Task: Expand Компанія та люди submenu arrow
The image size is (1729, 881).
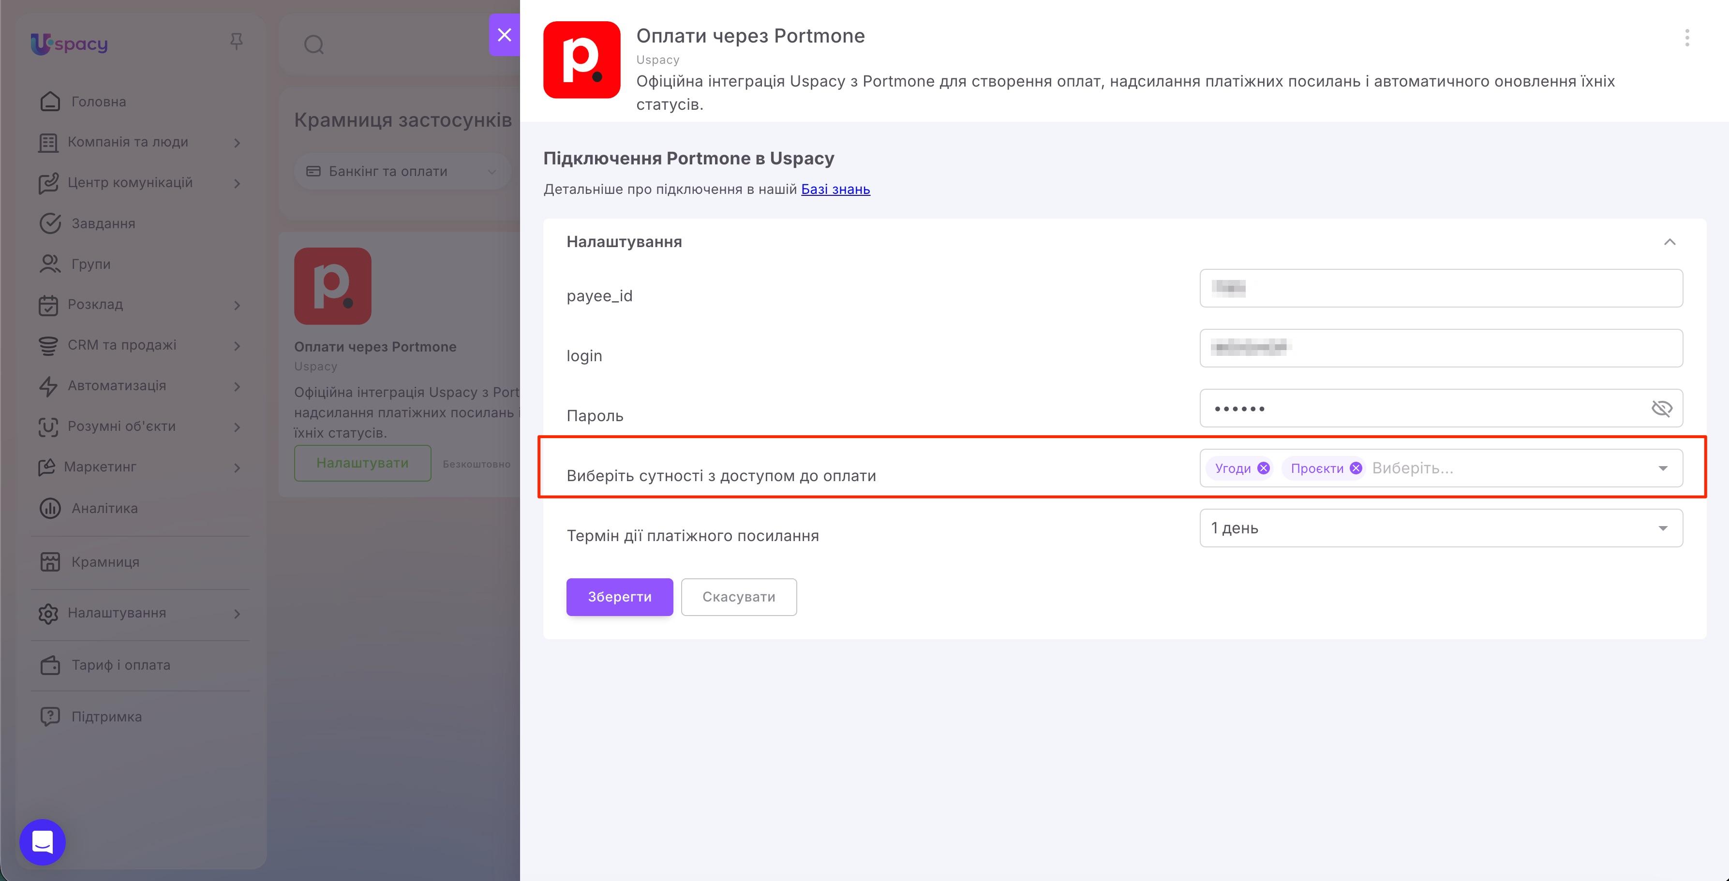Action: pos(237,143)
